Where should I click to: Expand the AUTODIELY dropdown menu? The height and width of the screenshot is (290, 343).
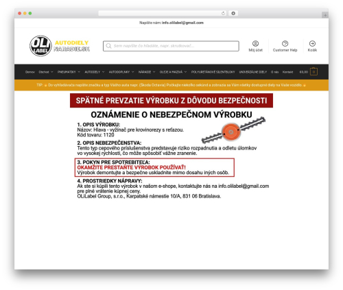tap(95, 72)
